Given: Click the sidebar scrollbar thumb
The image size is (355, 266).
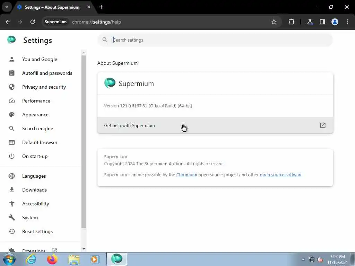Looking at the screenshot, I should coord(84,141).
